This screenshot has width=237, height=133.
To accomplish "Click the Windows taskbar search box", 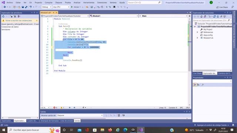I will (x=34, y=130).
